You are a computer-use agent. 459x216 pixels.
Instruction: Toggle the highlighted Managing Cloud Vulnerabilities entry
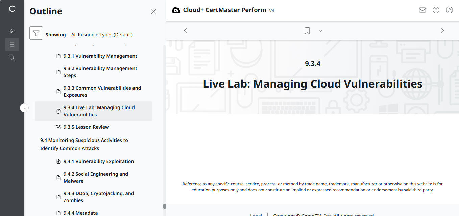click(99, 111)
